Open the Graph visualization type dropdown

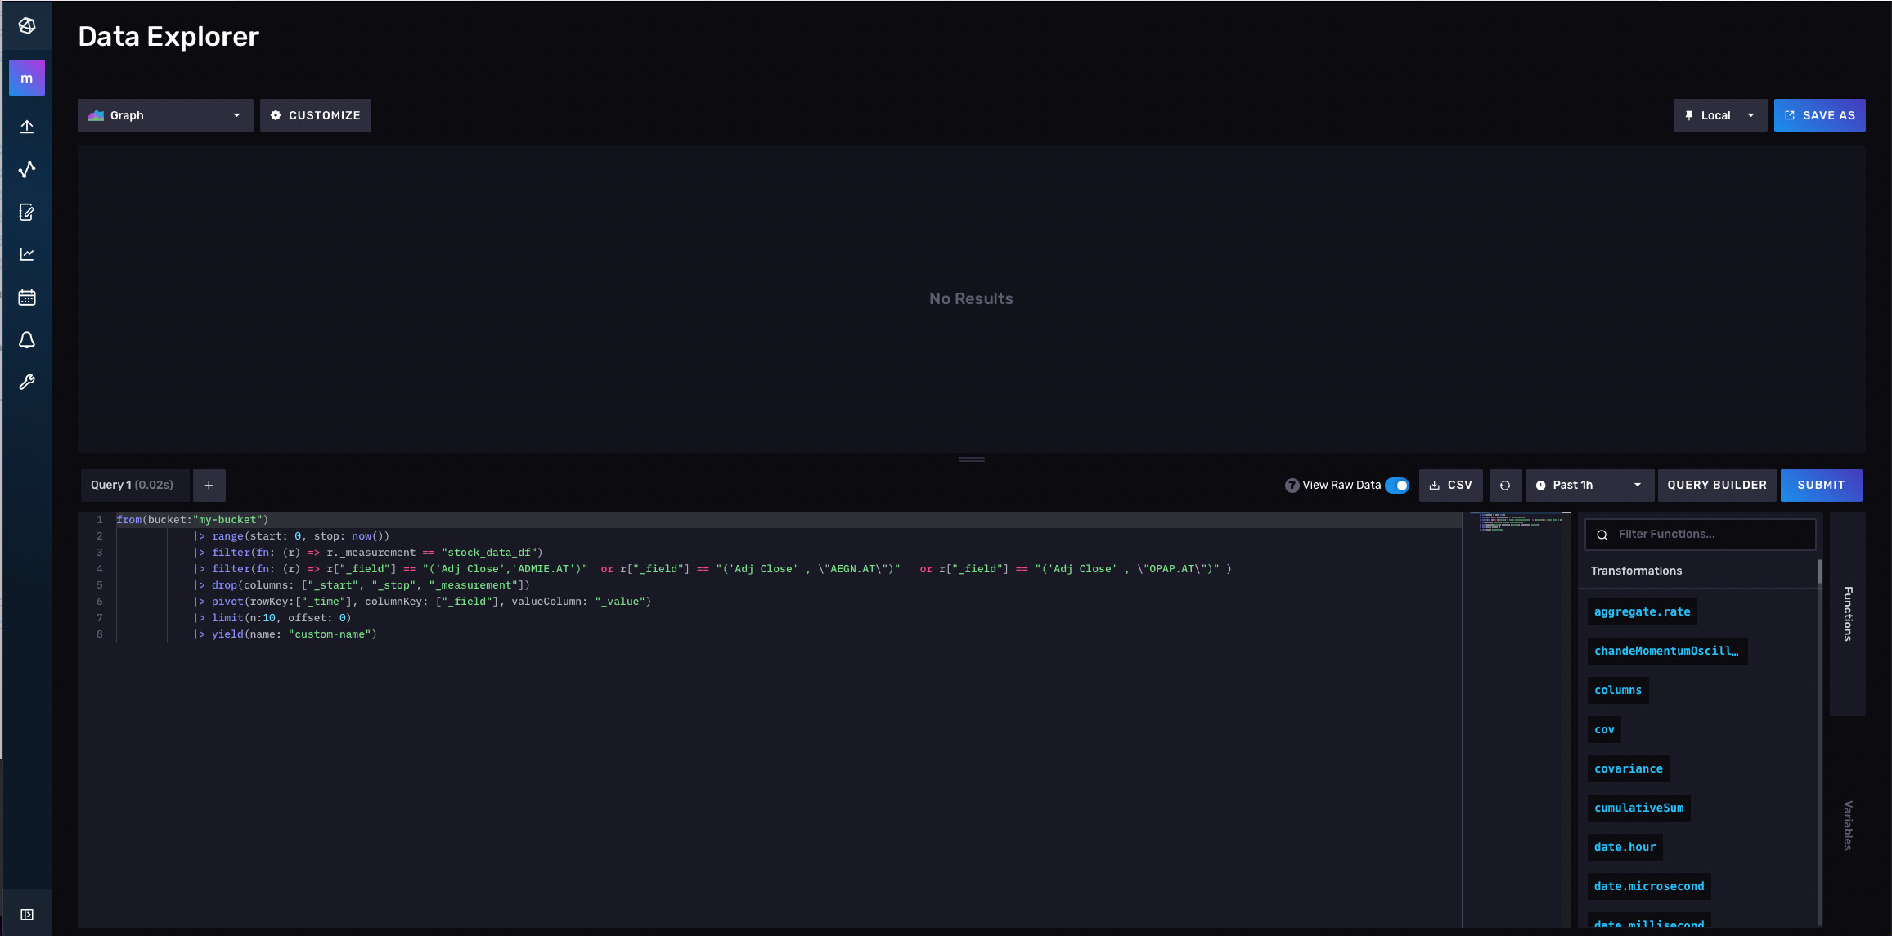165,115
